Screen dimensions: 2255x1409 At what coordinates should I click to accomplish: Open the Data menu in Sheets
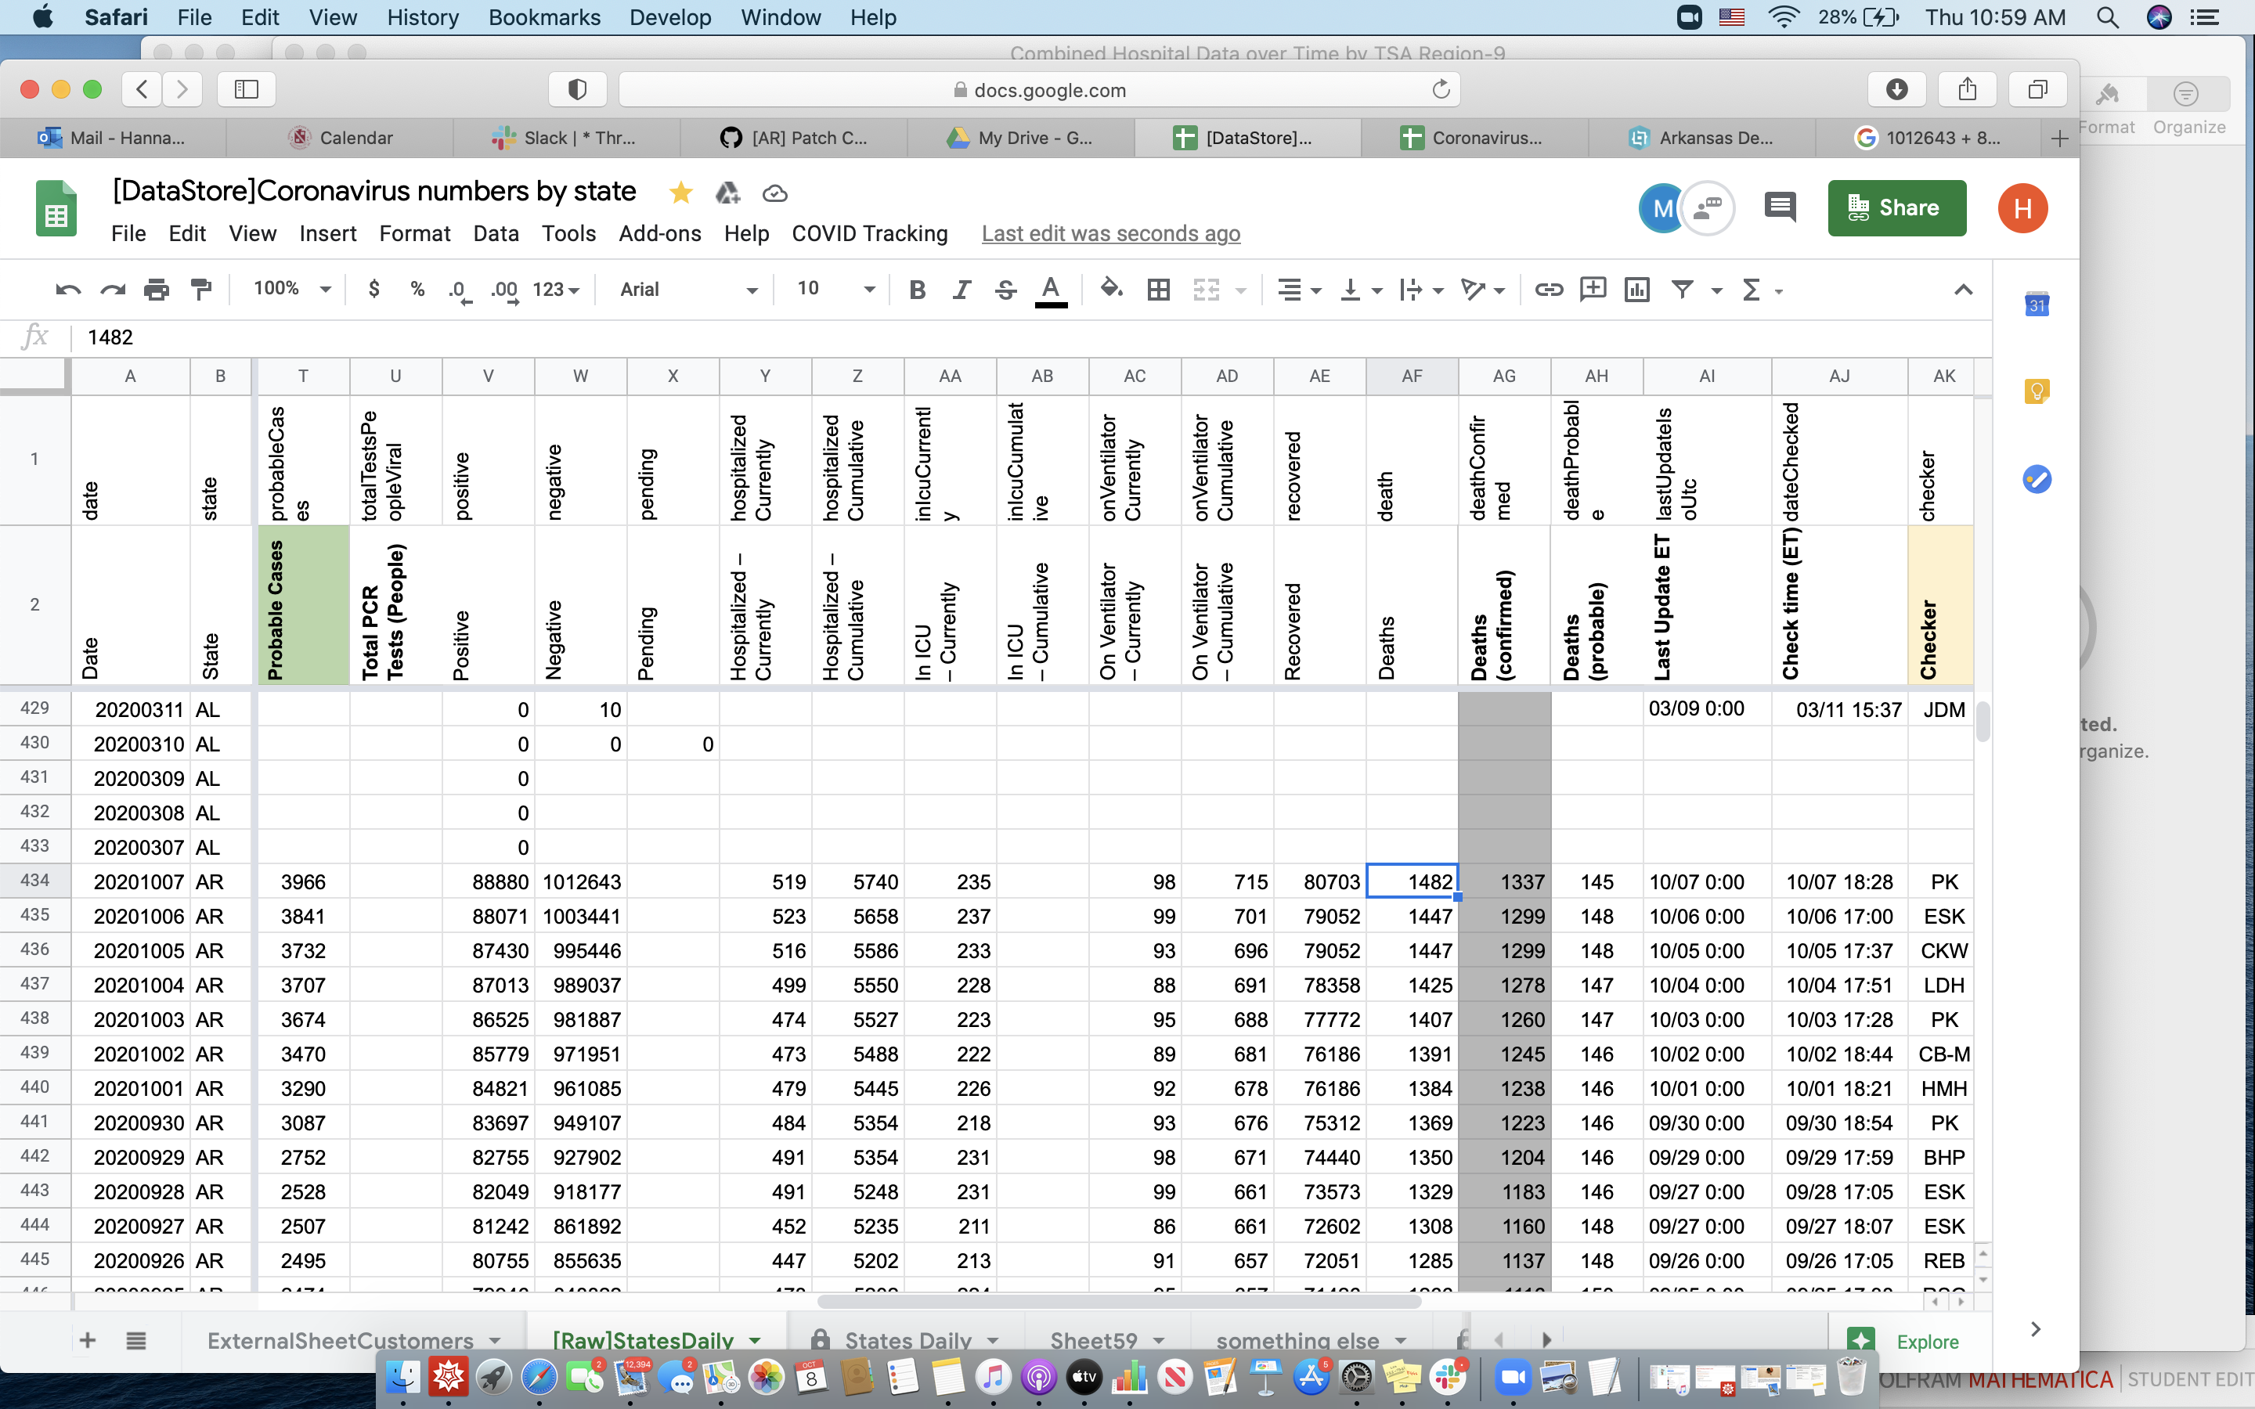(x=496, y=234)
